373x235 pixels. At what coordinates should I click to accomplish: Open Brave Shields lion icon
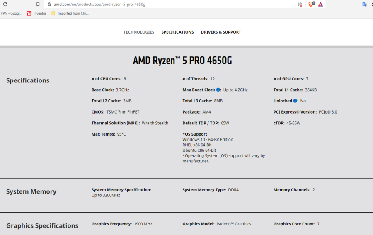click(311, 4)
